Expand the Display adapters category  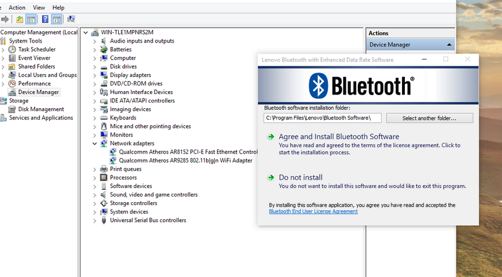click(x=94, y=75)
